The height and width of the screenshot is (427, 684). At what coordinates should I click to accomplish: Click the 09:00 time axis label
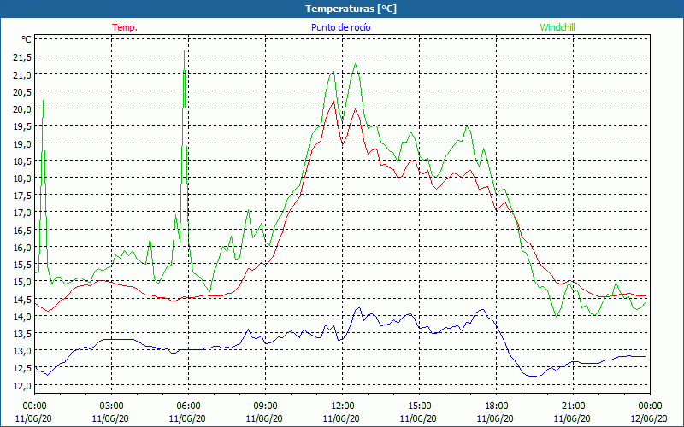(x=265, y=407)
